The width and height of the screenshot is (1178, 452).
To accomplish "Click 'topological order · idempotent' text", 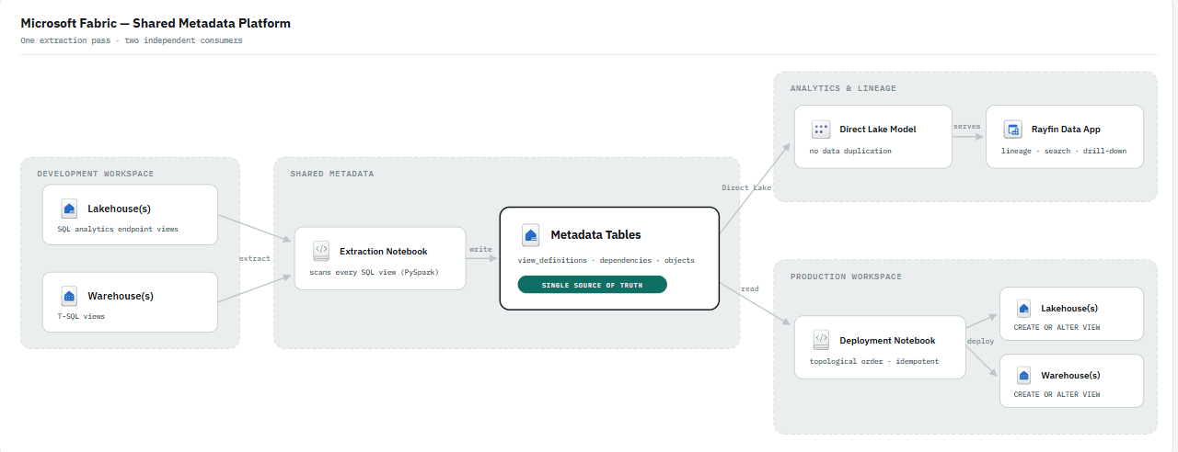I will pyautogui.click(x=874, y=361).
